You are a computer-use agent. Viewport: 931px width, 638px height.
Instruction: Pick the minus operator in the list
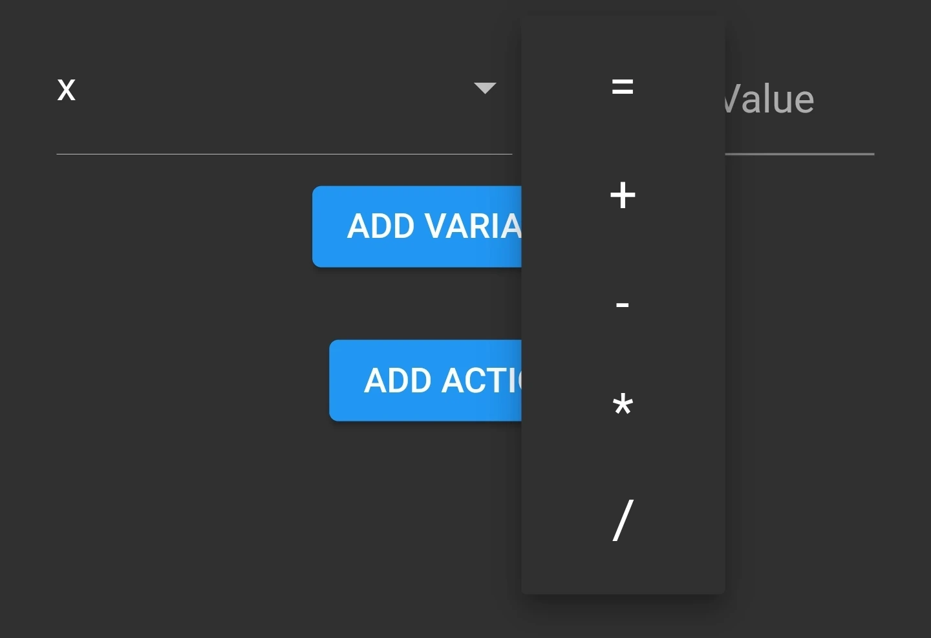[x=623, y=304]
